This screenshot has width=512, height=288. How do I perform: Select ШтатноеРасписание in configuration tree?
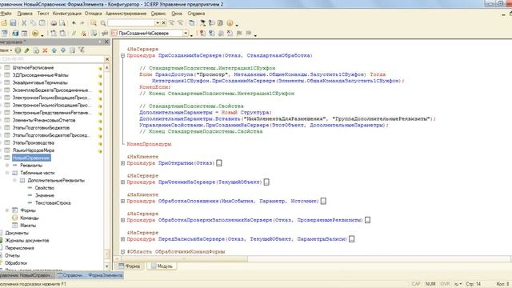coord(33,67)
